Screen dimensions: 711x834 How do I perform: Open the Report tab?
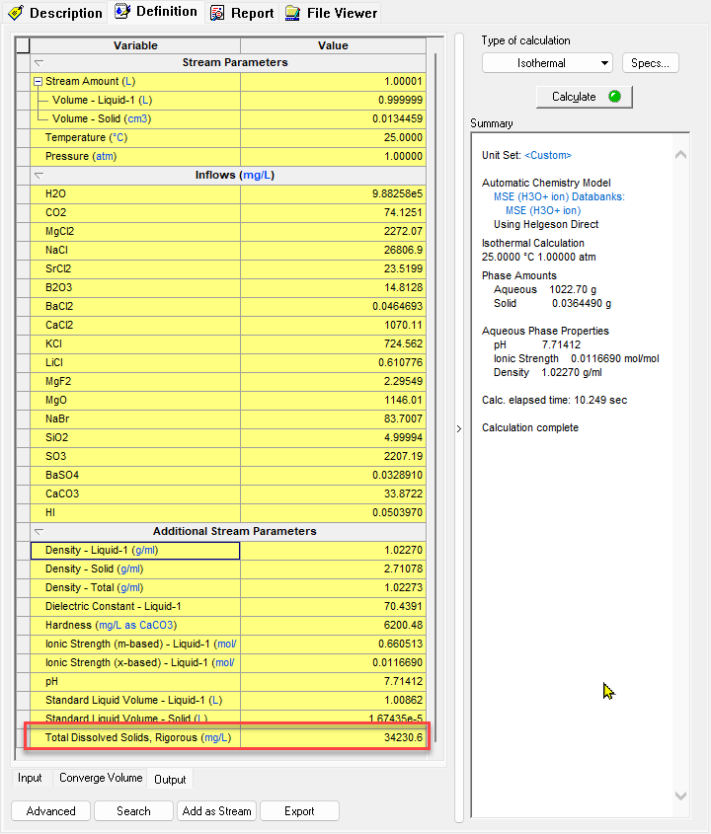(x=242, y=13)
